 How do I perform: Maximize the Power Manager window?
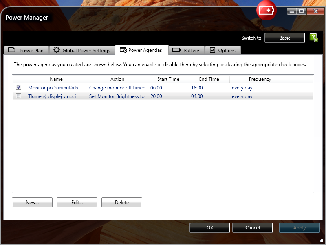tap(301, 11)
